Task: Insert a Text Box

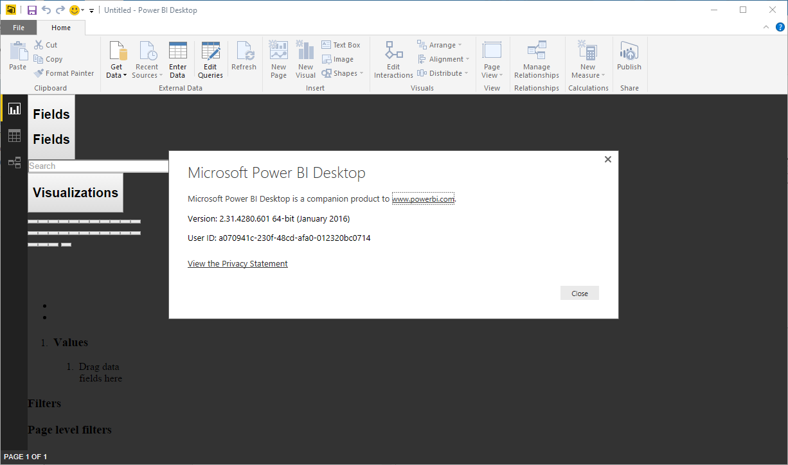Action: [341, 45]
